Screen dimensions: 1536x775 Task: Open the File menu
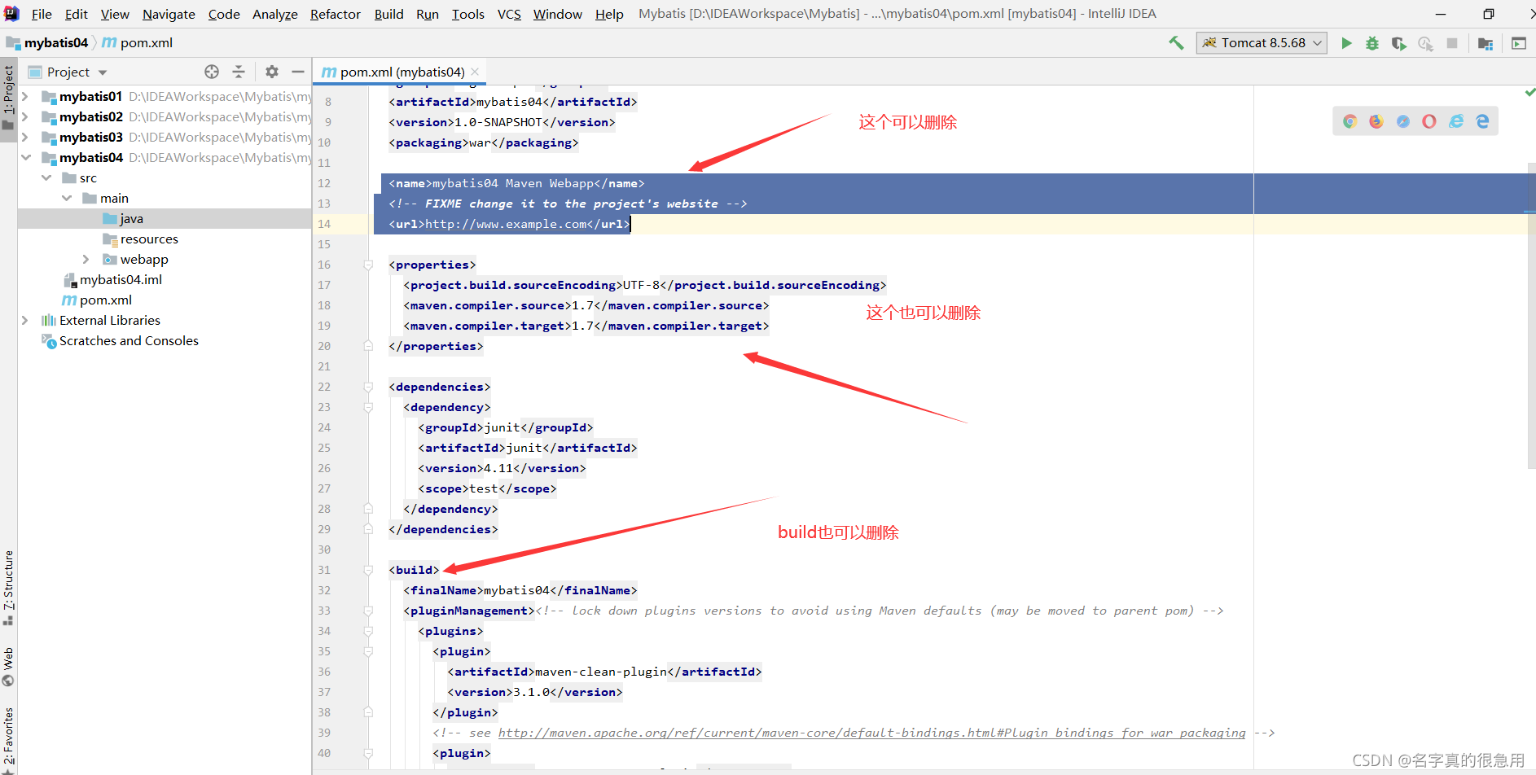(42, 14)
